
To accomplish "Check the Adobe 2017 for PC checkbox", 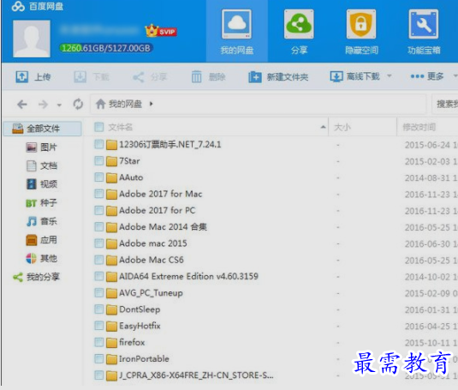I will (x=99, y=210).
